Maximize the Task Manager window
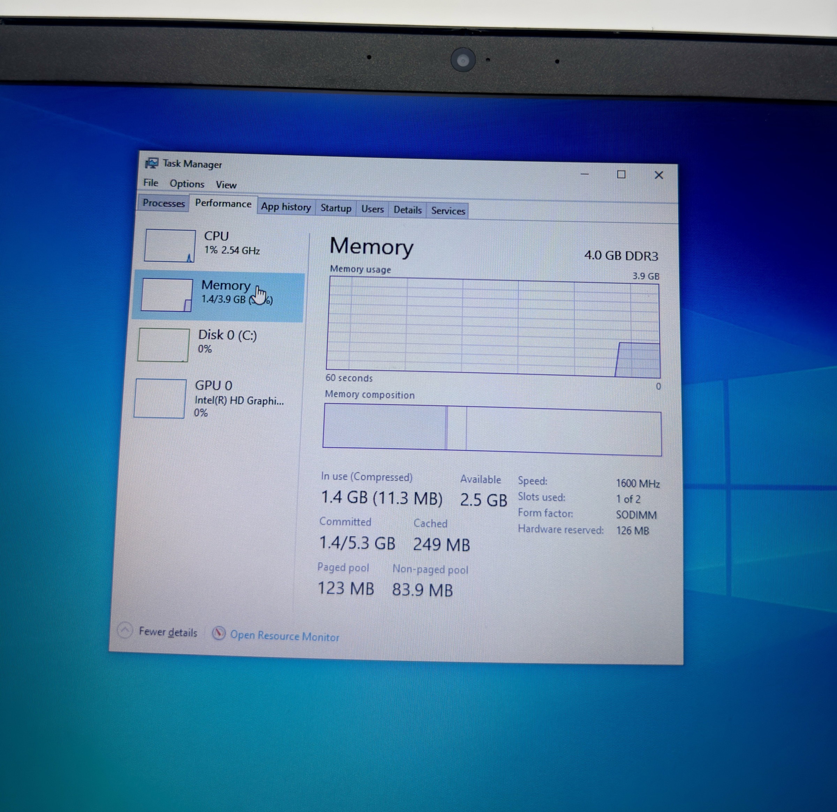Screen dimensions: 837x812 (621, 174)
